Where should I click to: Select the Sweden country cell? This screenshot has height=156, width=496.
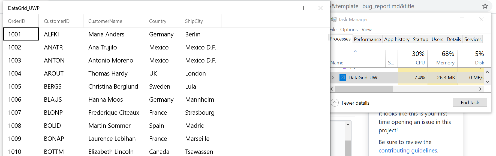162,86
